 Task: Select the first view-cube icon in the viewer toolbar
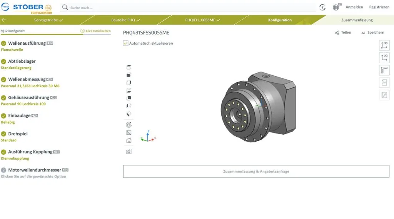coord(129,67)
